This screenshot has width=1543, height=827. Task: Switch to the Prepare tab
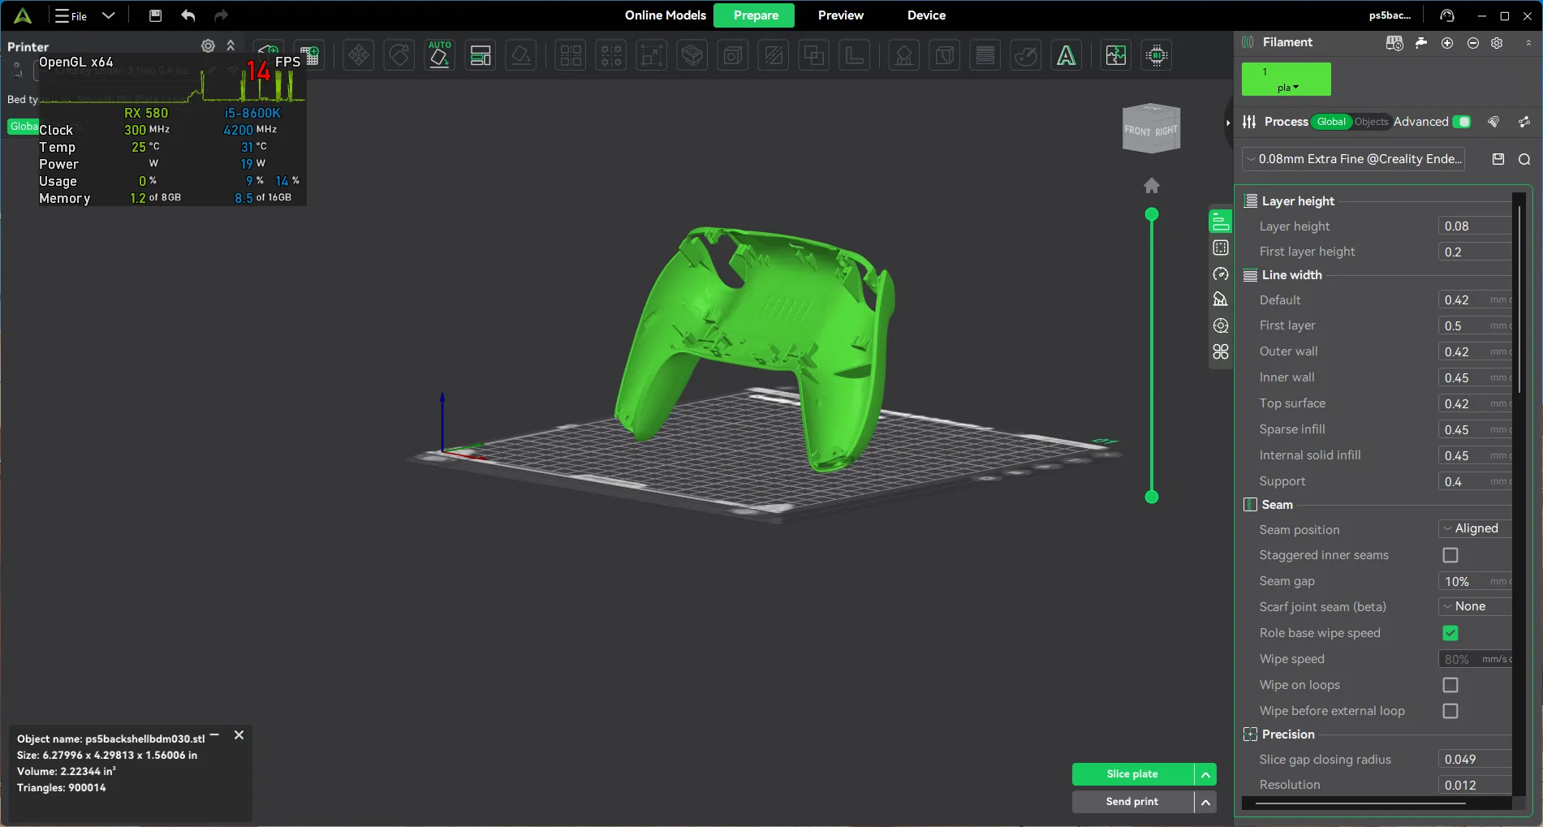point(756,15)
